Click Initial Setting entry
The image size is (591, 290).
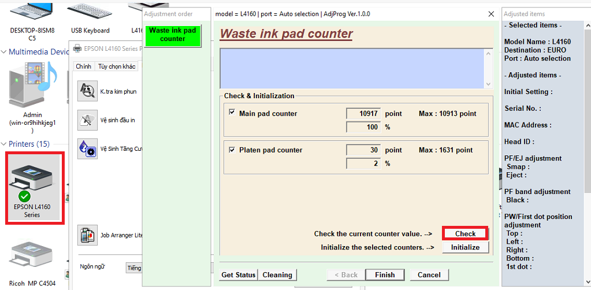point(529,92)
